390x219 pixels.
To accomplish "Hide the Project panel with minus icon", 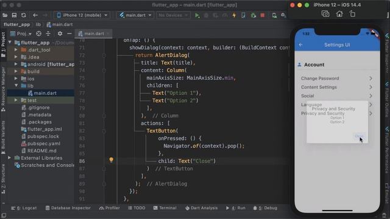I will [x=69, y=33].
